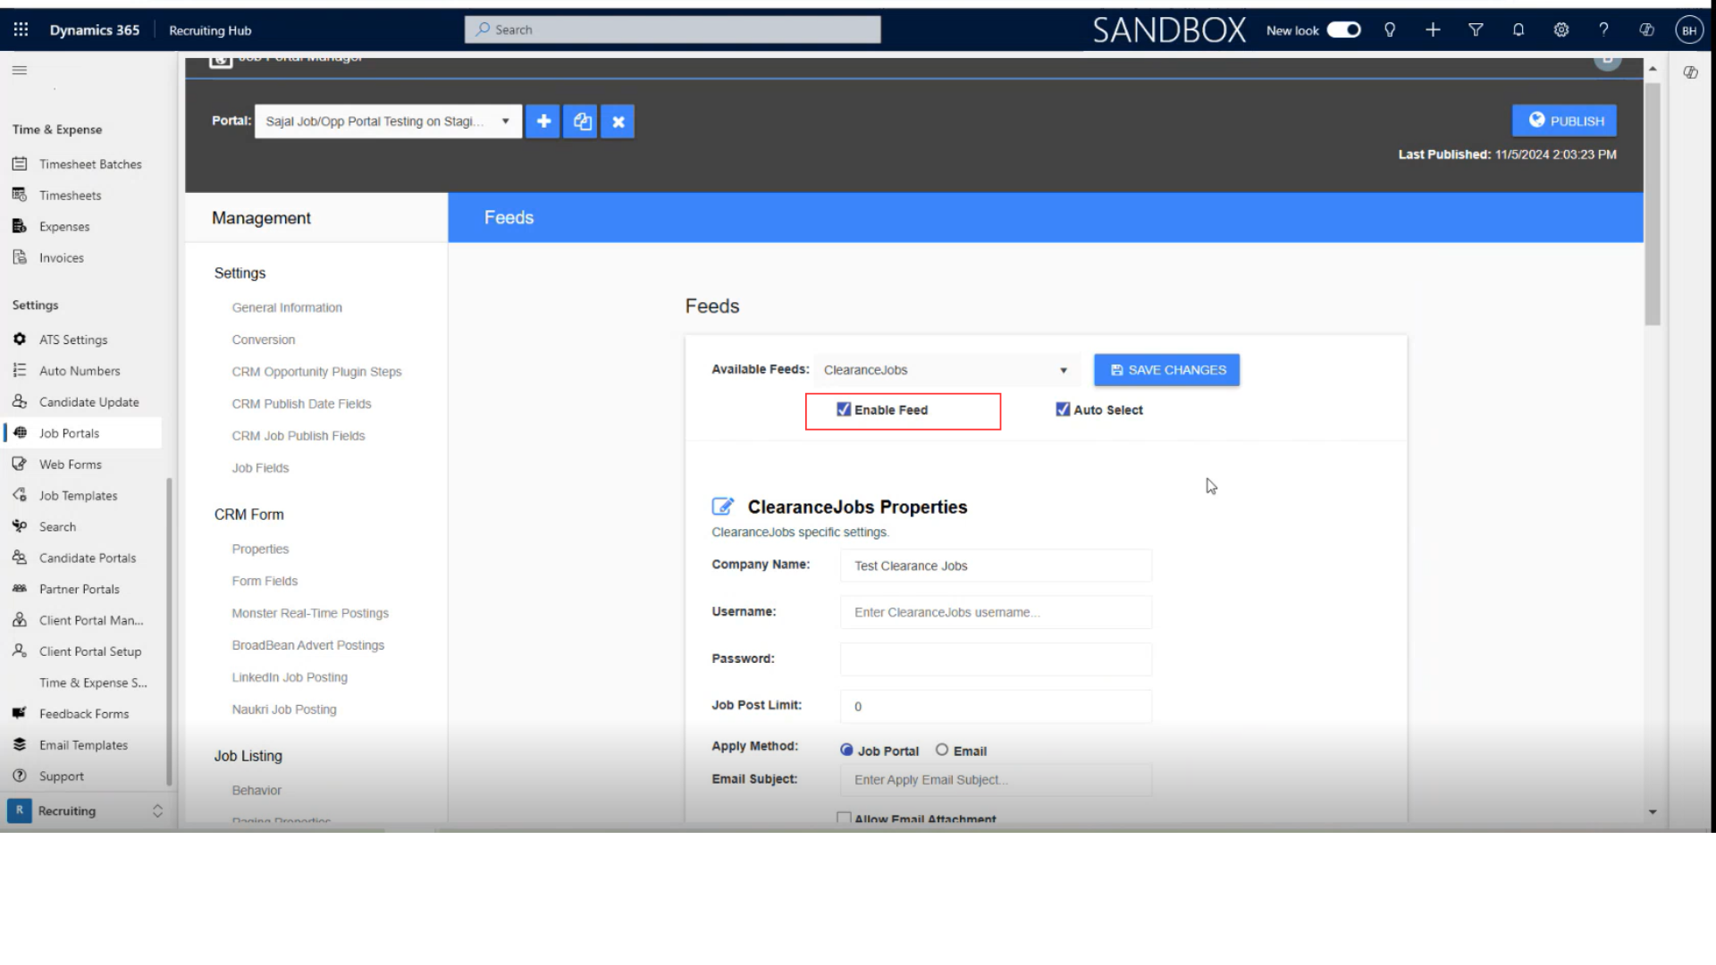The width and height of the screenshot is (1716, 965).
Task: Open the Dynamics 365 app launcher grid
Action: coord(21,29)
